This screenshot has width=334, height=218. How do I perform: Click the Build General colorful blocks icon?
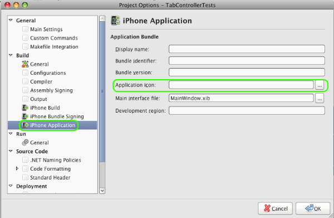pos(25,64)
